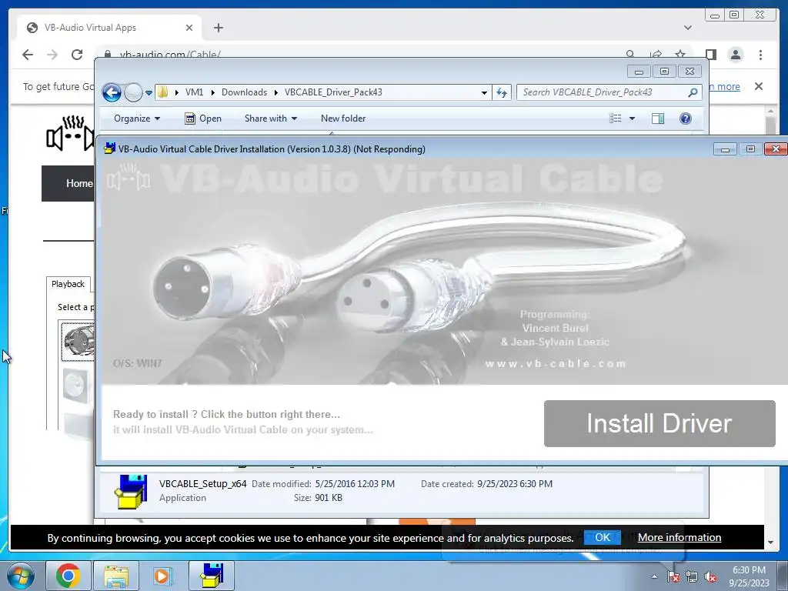788x591 pixels.
Task: Open the view options dropdown arrow
Action: click(633, 118)
